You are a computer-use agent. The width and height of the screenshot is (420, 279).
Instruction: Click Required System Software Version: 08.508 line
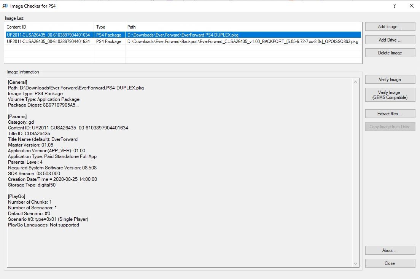pos(52,168)
